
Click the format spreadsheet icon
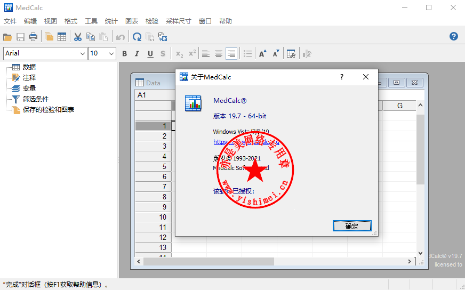pos(291,54)
